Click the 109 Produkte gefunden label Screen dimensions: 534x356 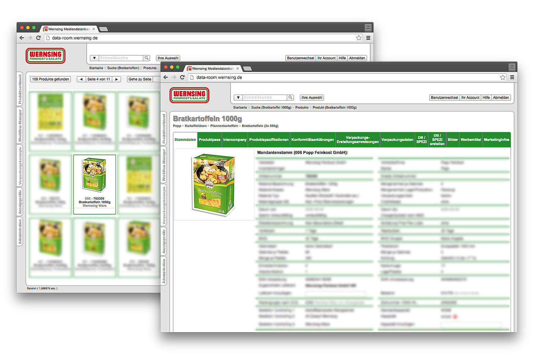[50, 79]
